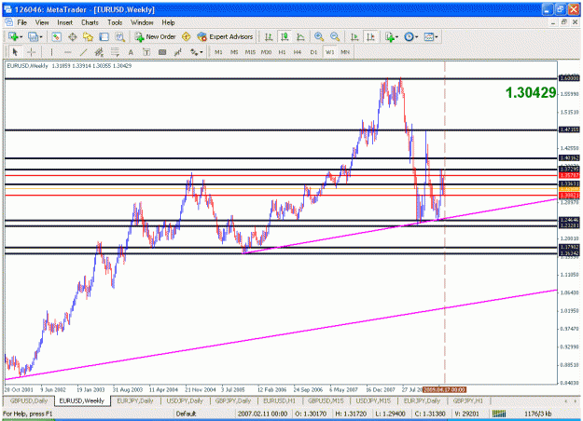Switch timeframe to H1
Screen dimensions: 583x421
point(282,52)
